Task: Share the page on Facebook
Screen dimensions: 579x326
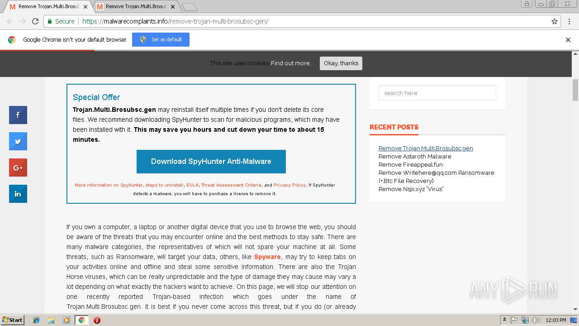Action: (18, 115)
